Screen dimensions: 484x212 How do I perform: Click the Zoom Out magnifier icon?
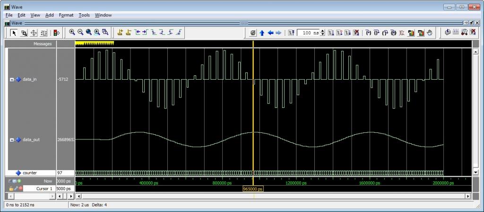80,33
